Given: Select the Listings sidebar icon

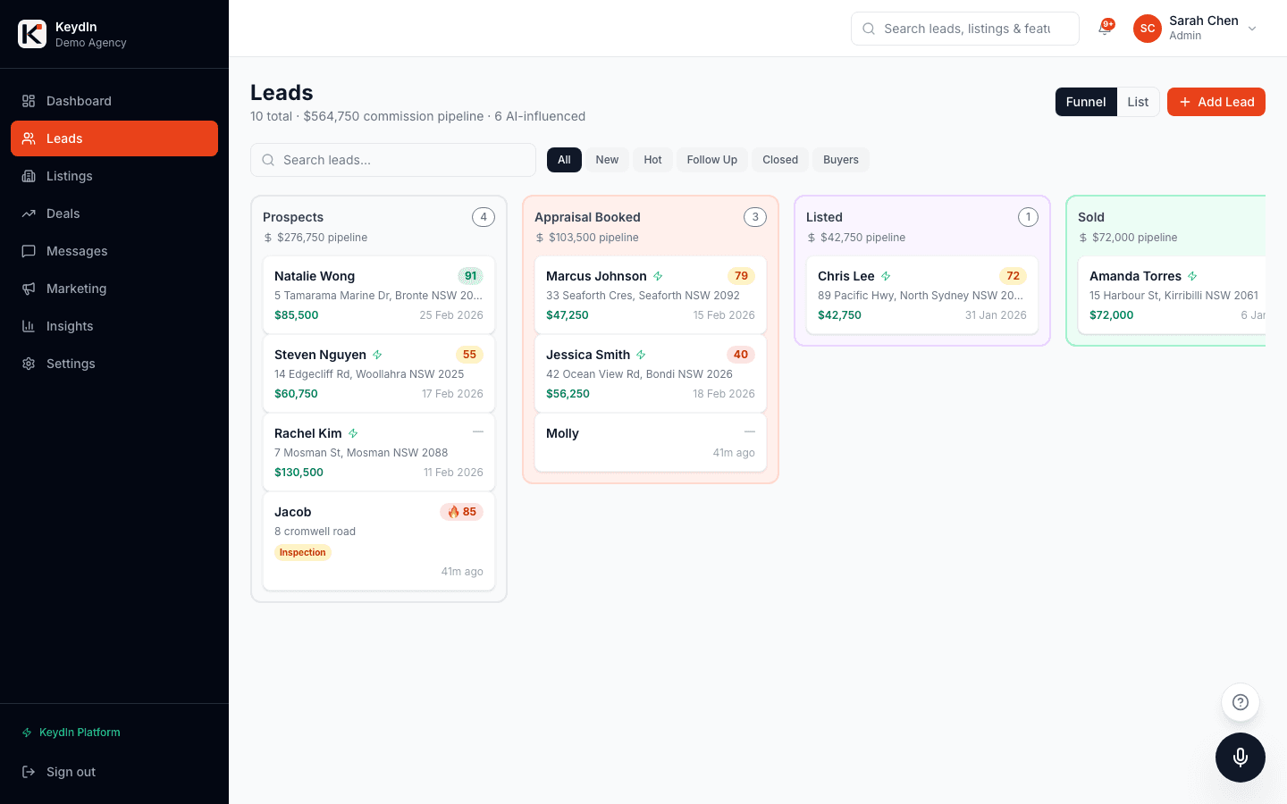Looking at the screenshot, I should (x=29, y=176).
